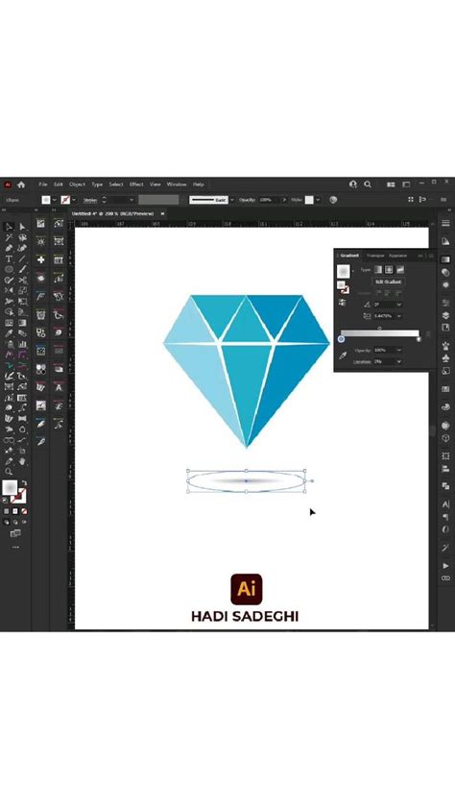Screen dimensions: 455x809
Task: Open the Effect menu
Action: tap(136, 184)
